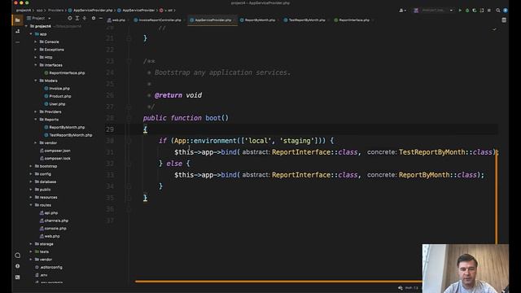The image size is (521, 293).
Task: Select composer.lock in project tree
Action: (x=55, y=159)
